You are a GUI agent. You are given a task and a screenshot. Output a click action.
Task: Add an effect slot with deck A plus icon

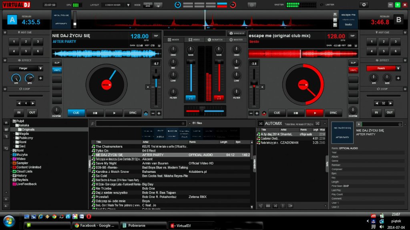point(40,78)
